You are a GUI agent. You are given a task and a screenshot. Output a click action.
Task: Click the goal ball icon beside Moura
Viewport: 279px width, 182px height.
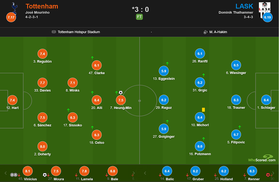[x=45, y=174]
